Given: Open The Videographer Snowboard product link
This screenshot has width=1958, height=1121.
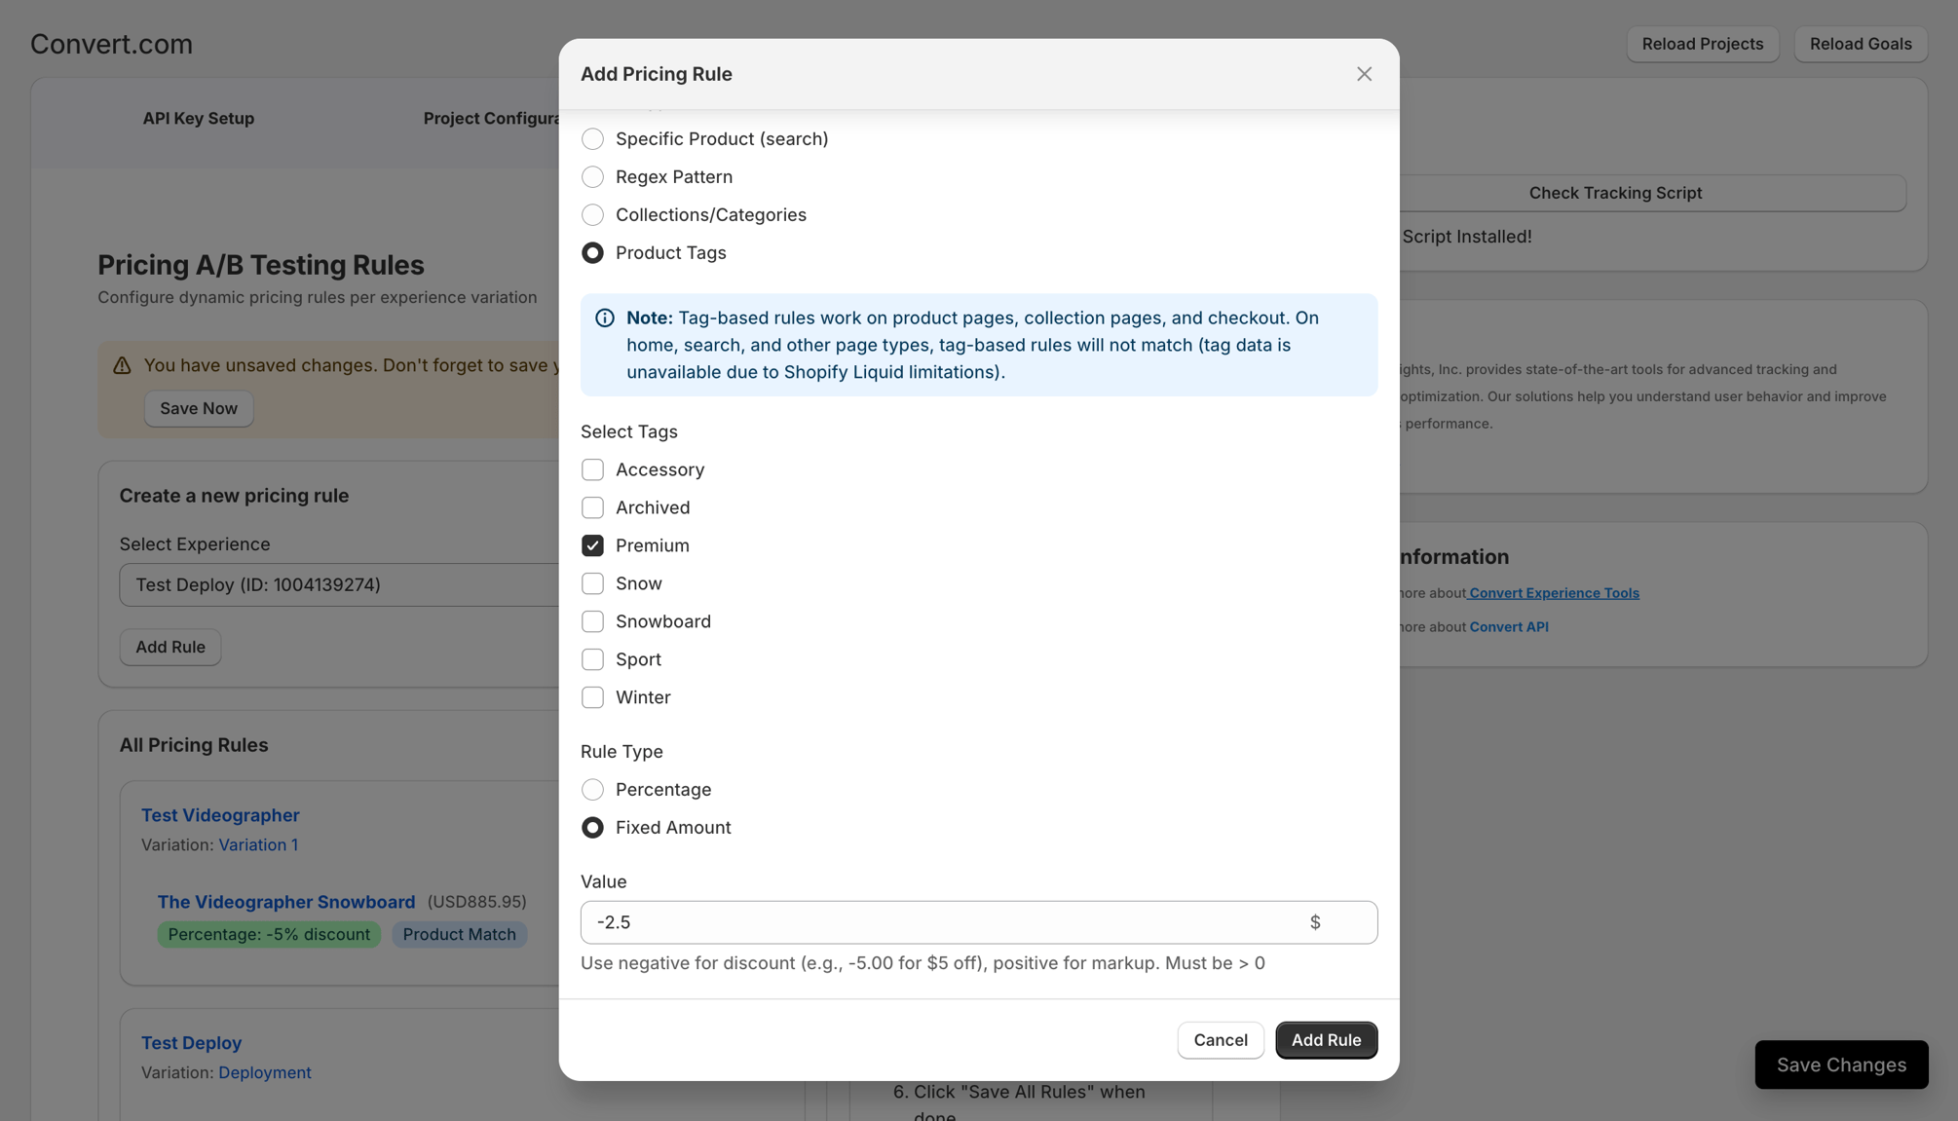Looking at the screenshot, I should [286, 902].
